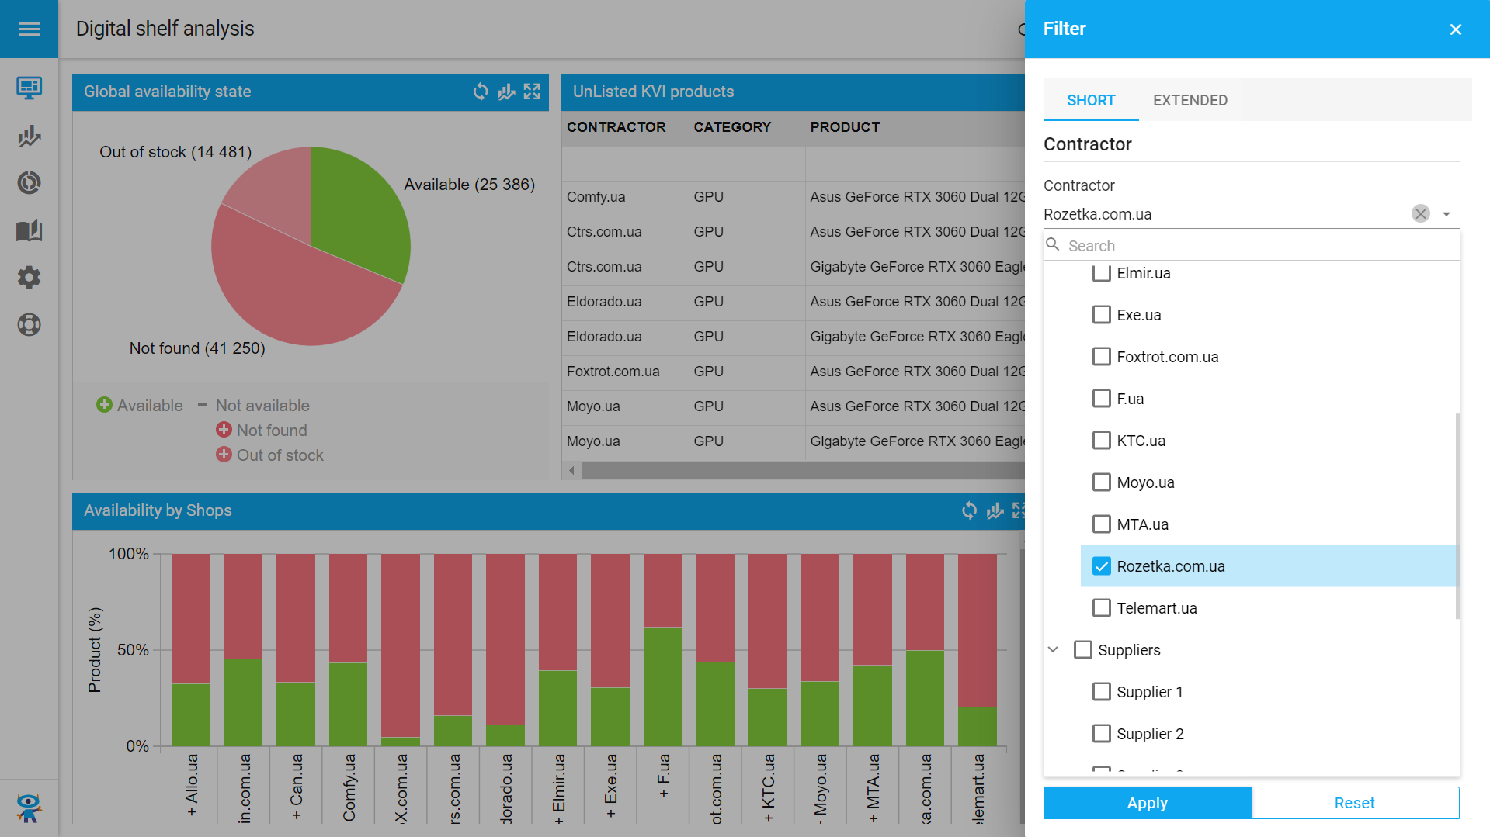Open the book map sidebar icon

tap(29, 230)
